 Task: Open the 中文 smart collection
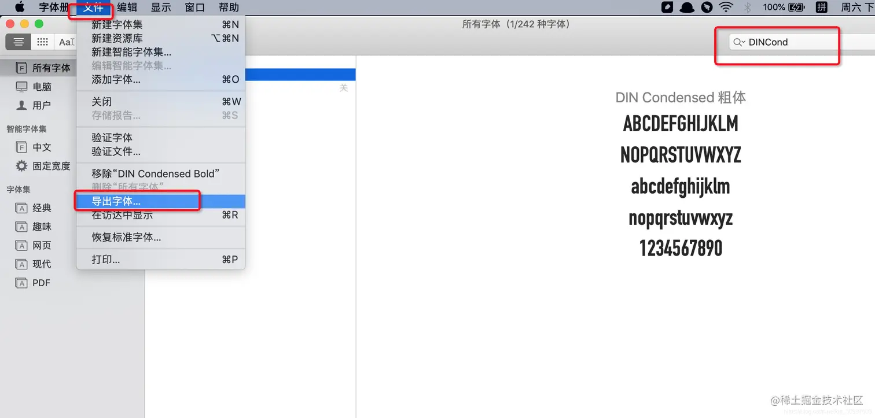(x=42, y=147)
